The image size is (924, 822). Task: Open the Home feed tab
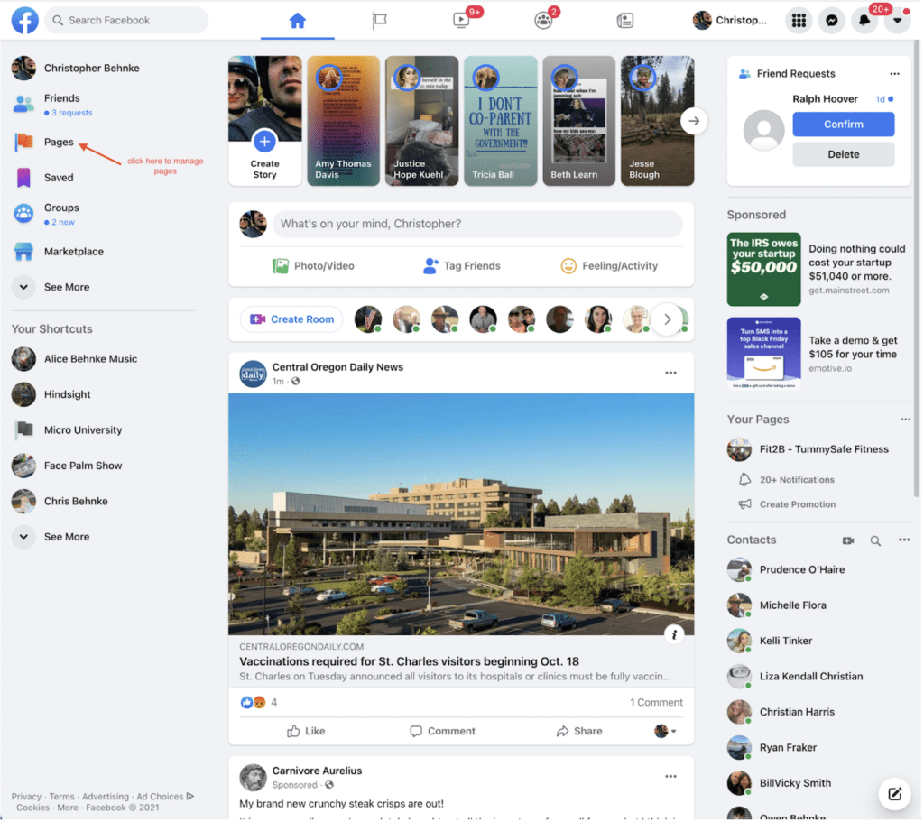pos(298,21)
